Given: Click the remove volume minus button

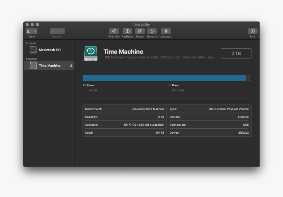Looking at the screenshot, I should (x=61, y=31).
